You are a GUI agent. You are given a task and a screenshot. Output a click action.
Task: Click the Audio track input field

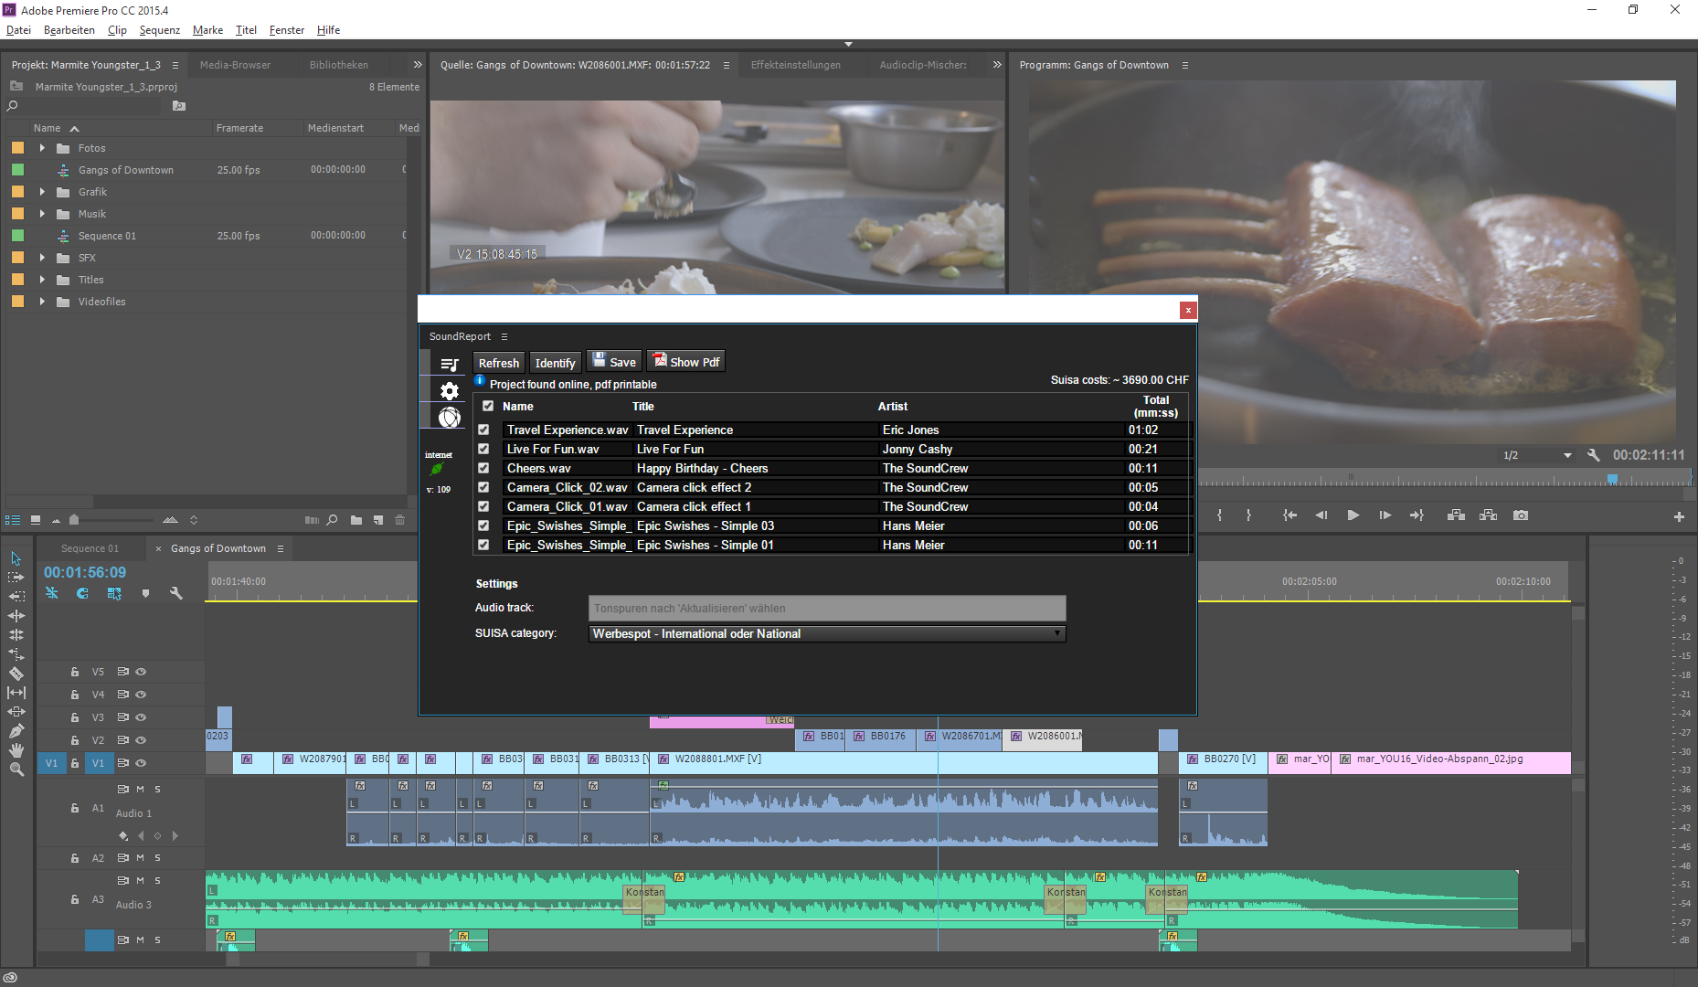tap(827, 608)
